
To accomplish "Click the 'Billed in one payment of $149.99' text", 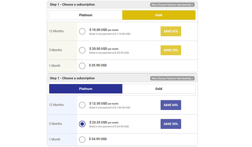I will click(110, 108).
